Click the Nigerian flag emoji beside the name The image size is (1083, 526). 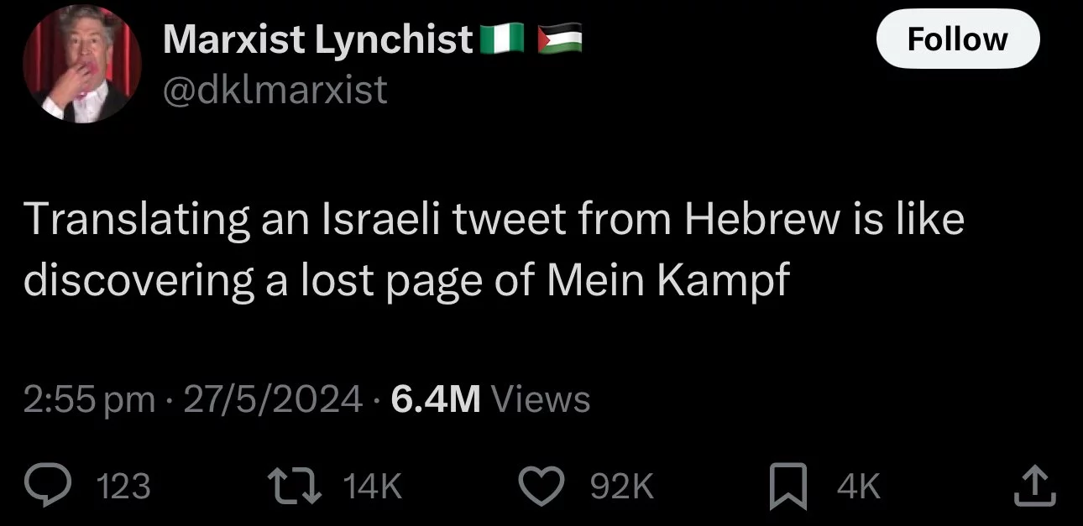[x=504, y=39]
